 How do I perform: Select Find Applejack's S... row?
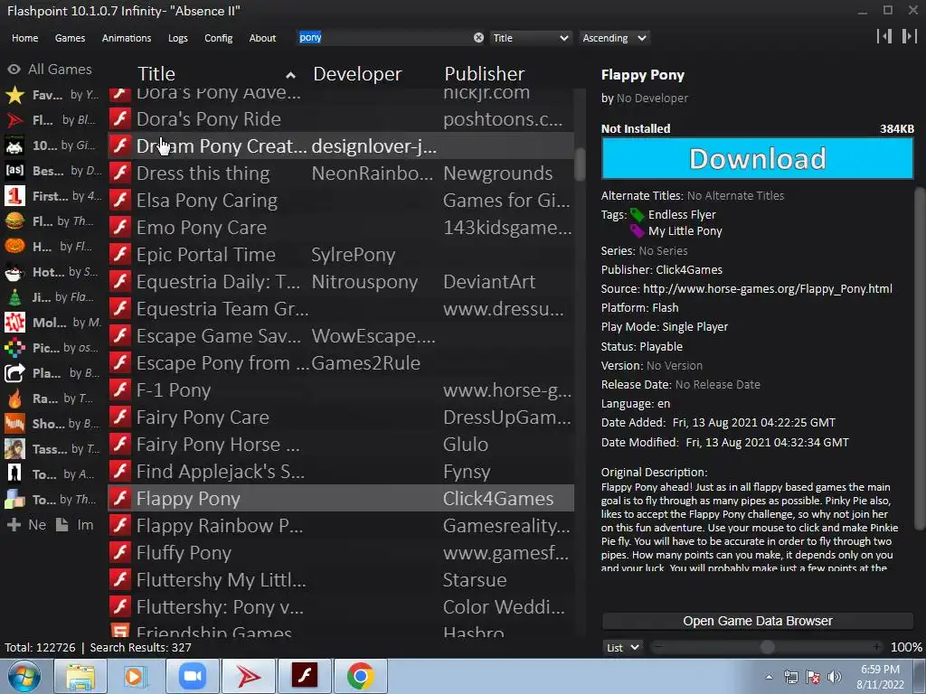tap(341, 472)
